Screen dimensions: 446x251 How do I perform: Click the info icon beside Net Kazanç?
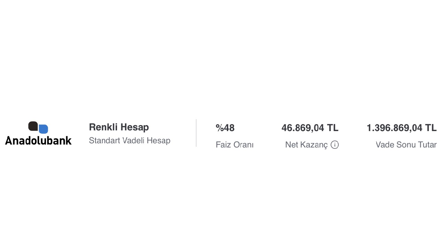pos(334,145)
